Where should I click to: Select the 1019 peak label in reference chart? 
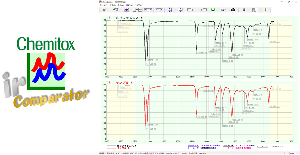click(253, 40)
